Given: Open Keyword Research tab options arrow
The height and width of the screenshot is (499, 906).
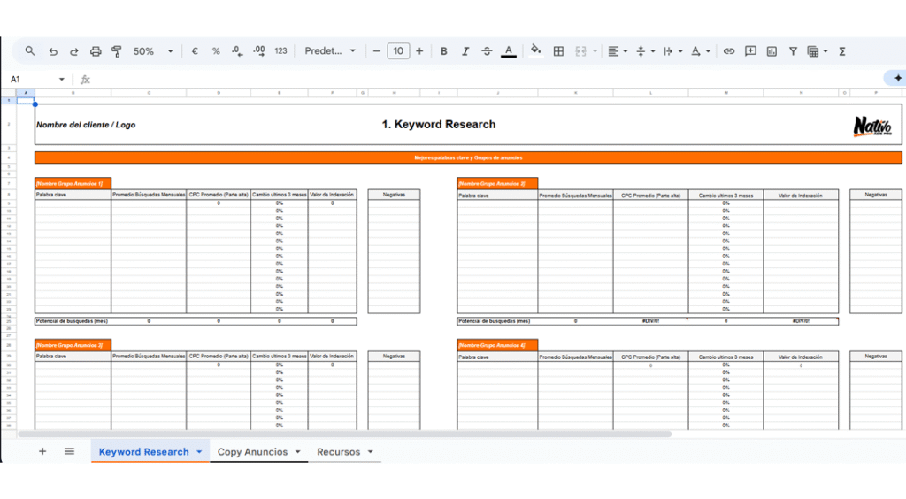Looking at the screenshot, I should pyautogui.click(x=199, y=452).
